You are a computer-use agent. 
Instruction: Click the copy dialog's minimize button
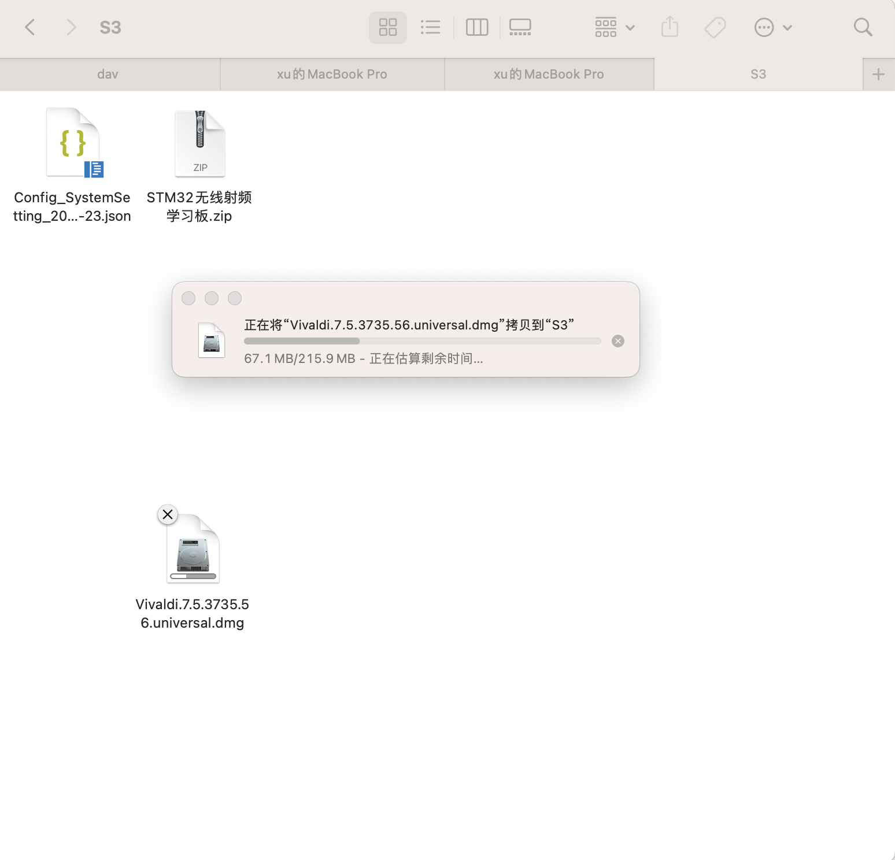(212, 298)
